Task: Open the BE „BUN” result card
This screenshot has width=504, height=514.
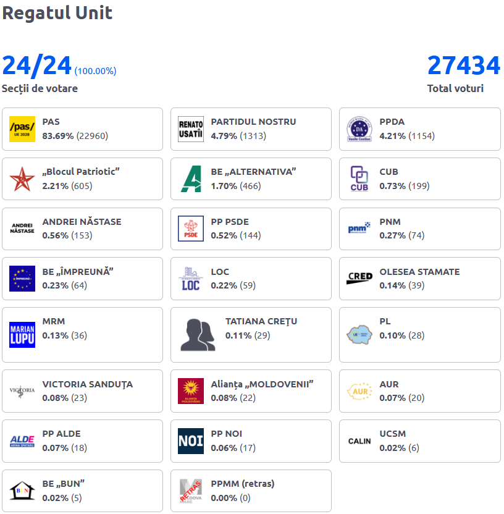Action: [x=82, y=491]
